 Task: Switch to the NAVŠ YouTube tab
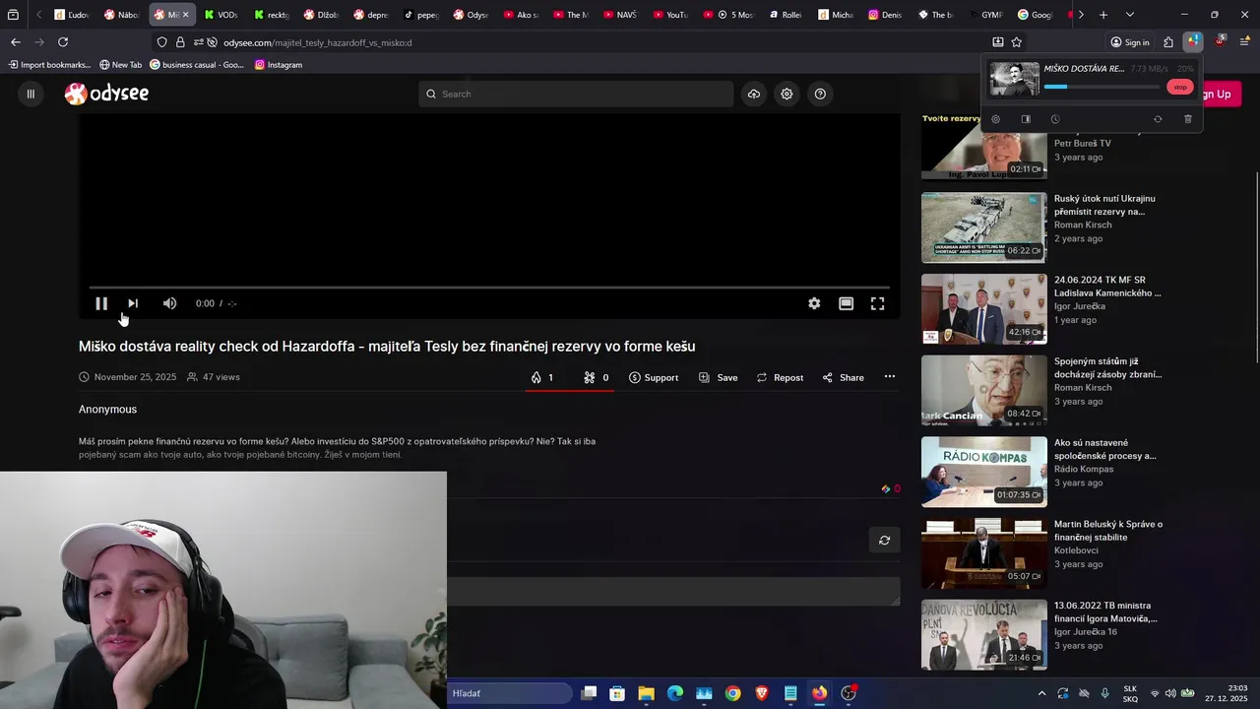619,15
